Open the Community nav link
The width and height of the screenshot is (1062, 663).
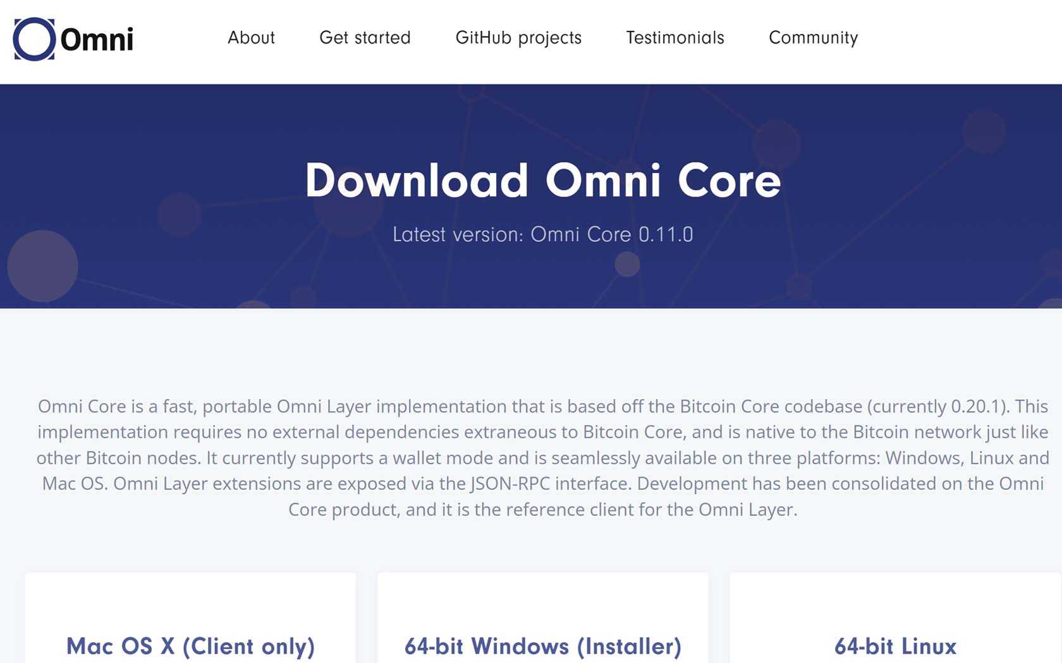(x=813, y=38)
